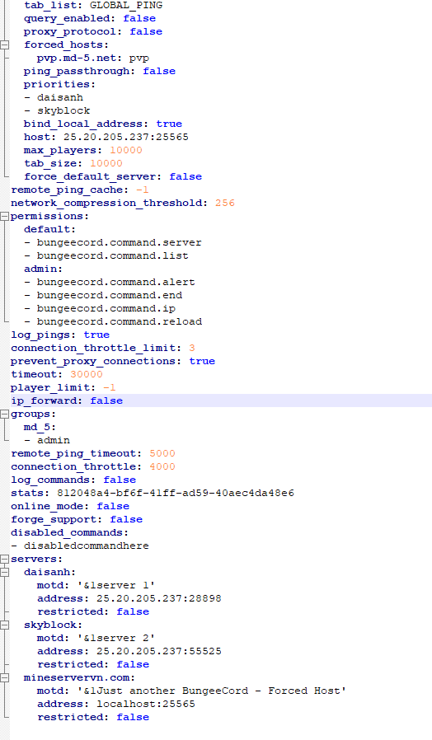The width and height of the screenshot is (432, 740).
Task: Click the disabled_commands key
Action: tap(69, 533)
